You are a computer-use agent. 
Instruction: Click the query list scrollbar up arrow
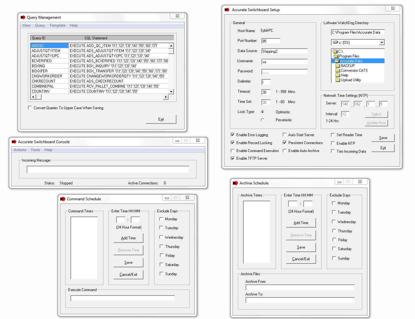171,46
